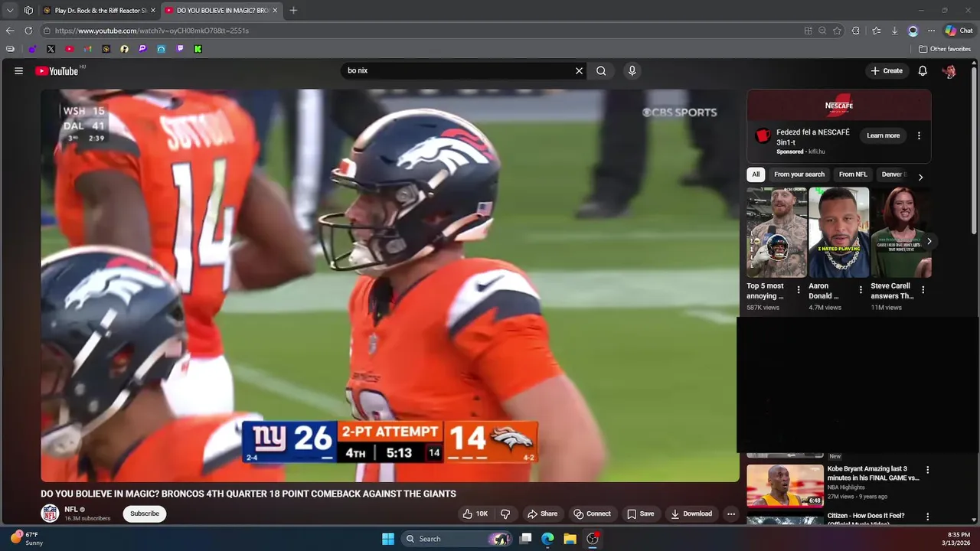980x551 pixels.
Task: Open options menu for Nescafé ad
Action: (919, 135)
